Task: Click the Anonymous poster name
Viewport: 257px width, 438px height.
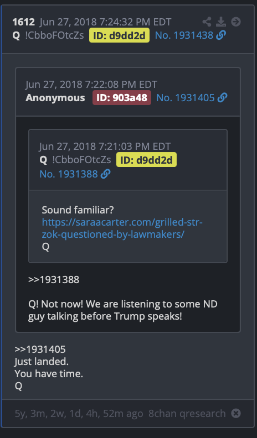Action: (55, 97)
